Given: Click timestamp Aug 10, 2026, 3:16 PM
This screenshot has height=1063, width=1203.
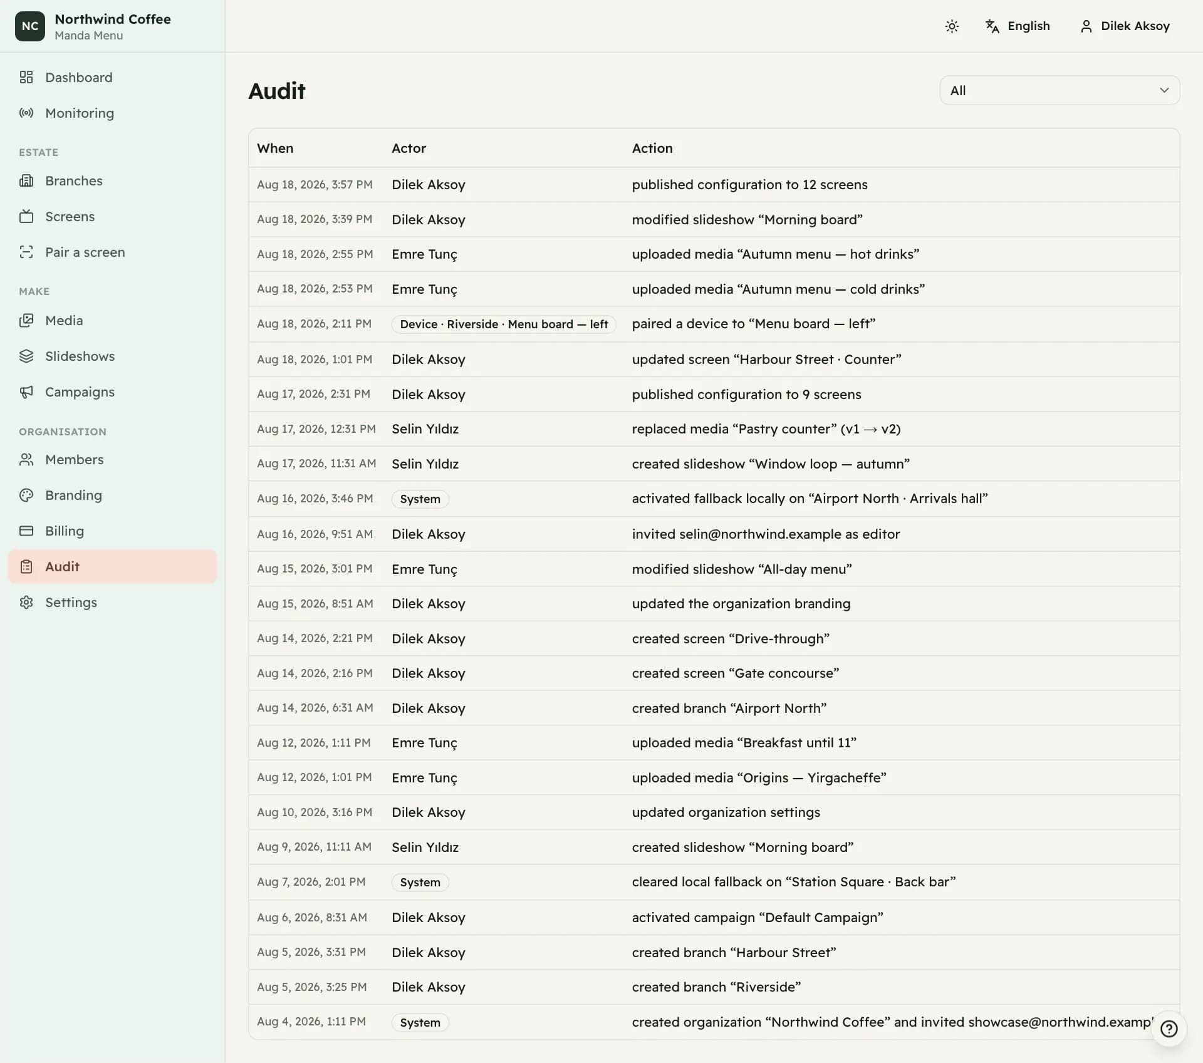Looking at the screenshot, I should click(x=315, y=812).
